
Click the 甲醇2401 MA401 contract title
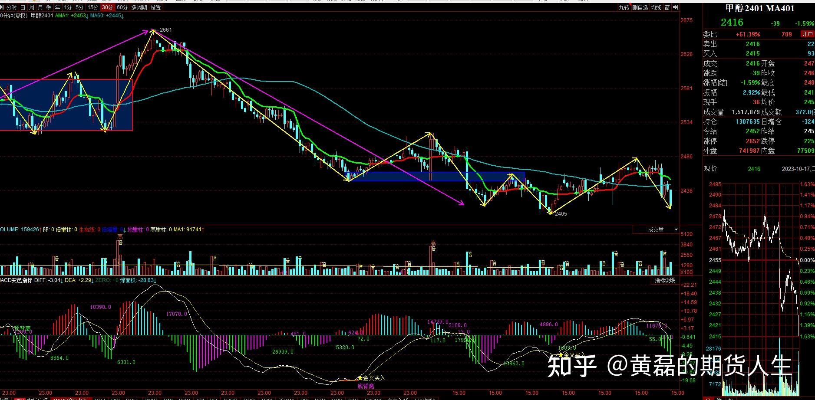point(760,8)
